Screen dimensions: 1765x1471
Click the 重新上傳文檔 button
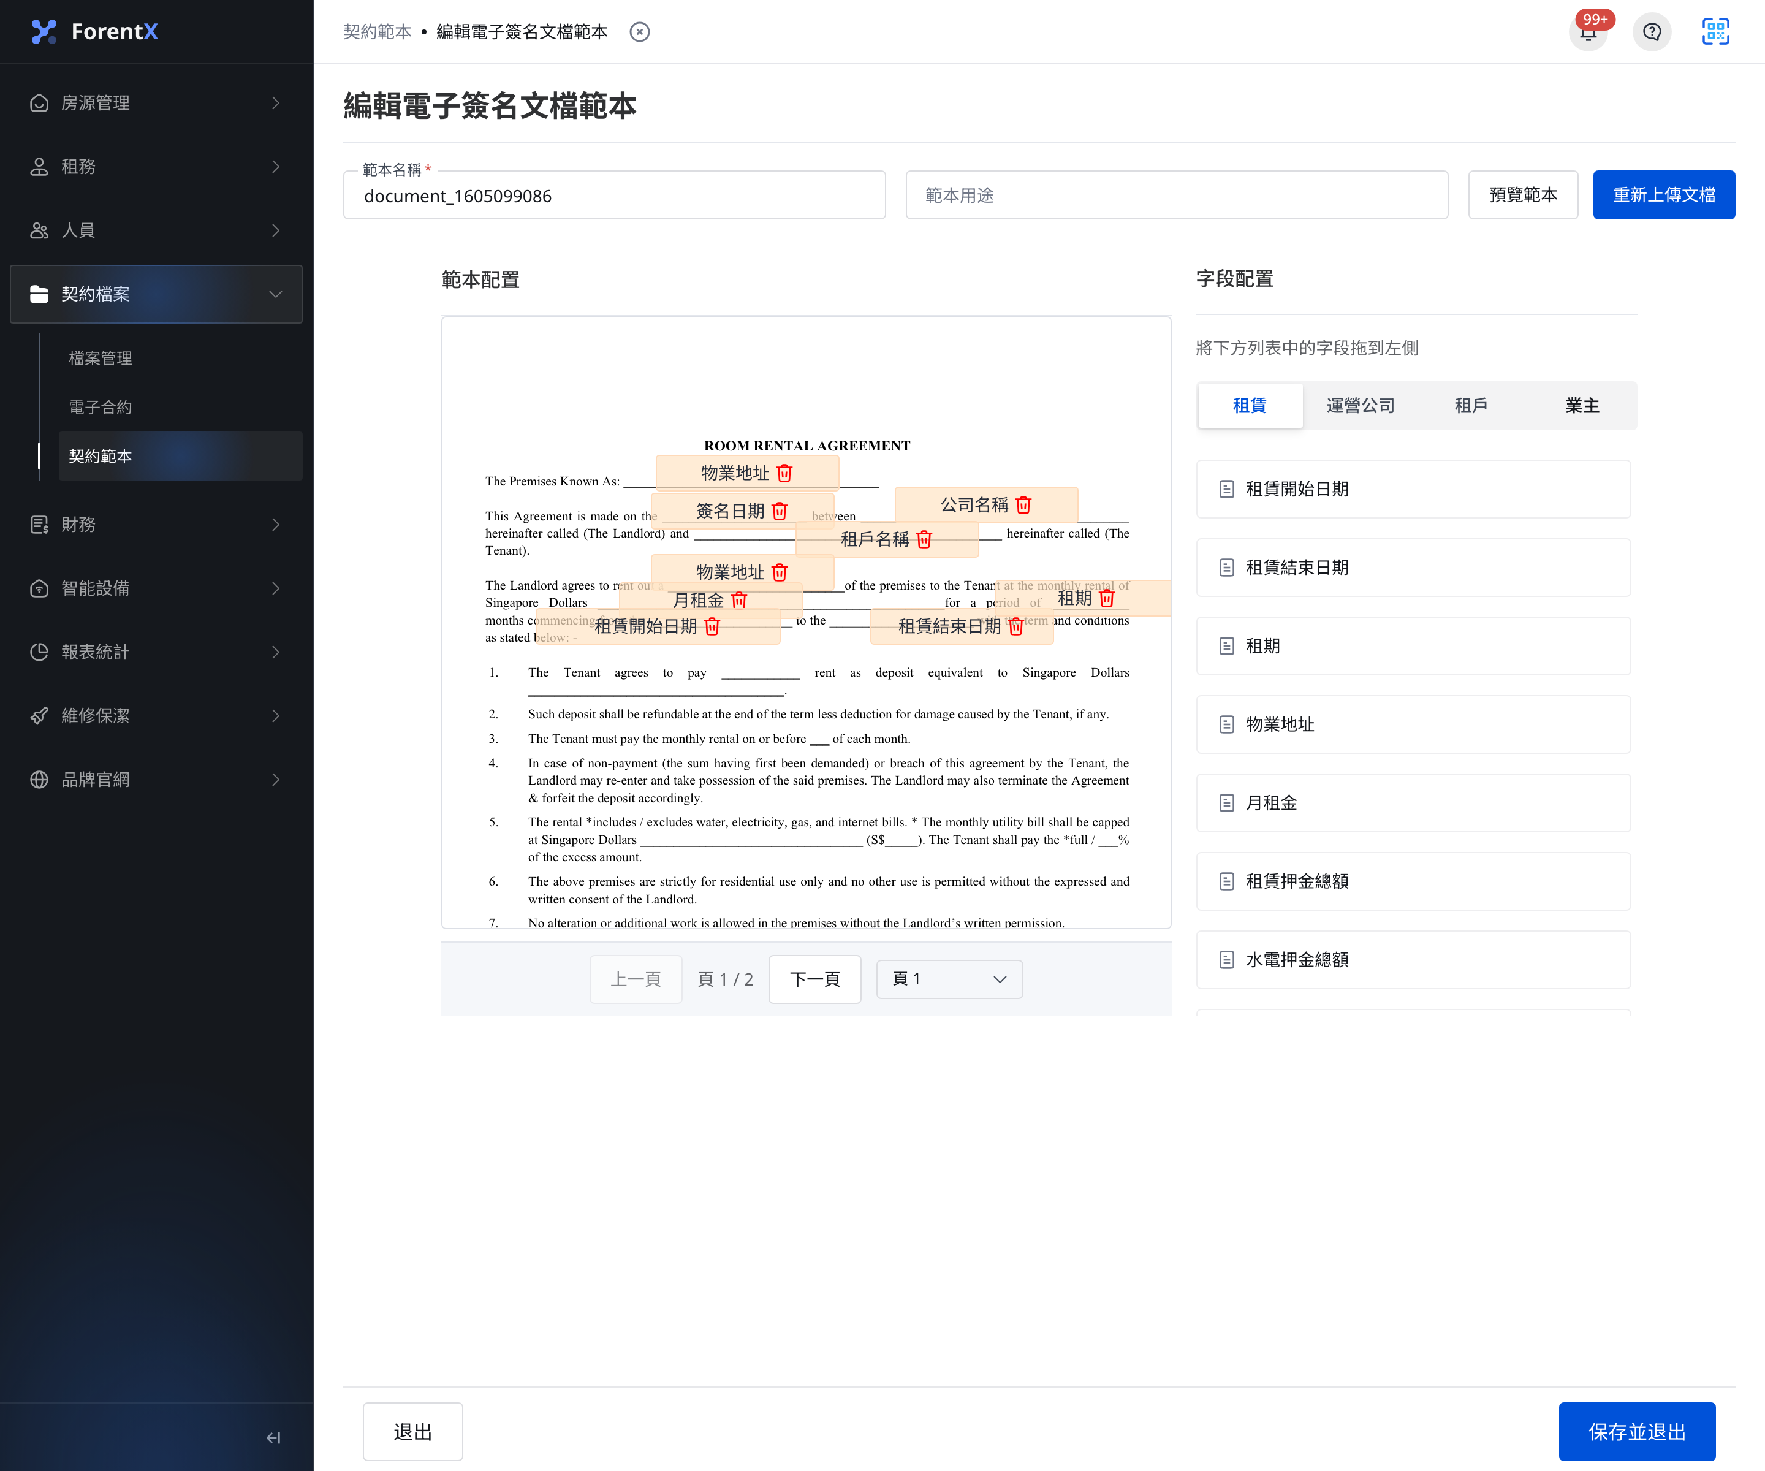[x=1663, y=195]
